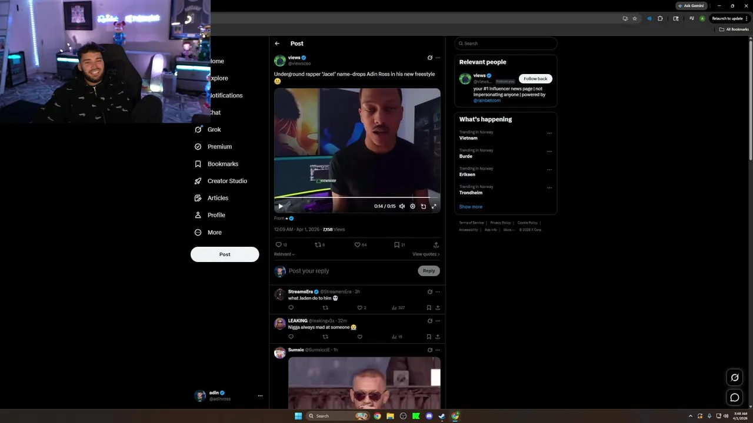Open the adin account switcher dots
753x423 pixels.
coord(260,396)
